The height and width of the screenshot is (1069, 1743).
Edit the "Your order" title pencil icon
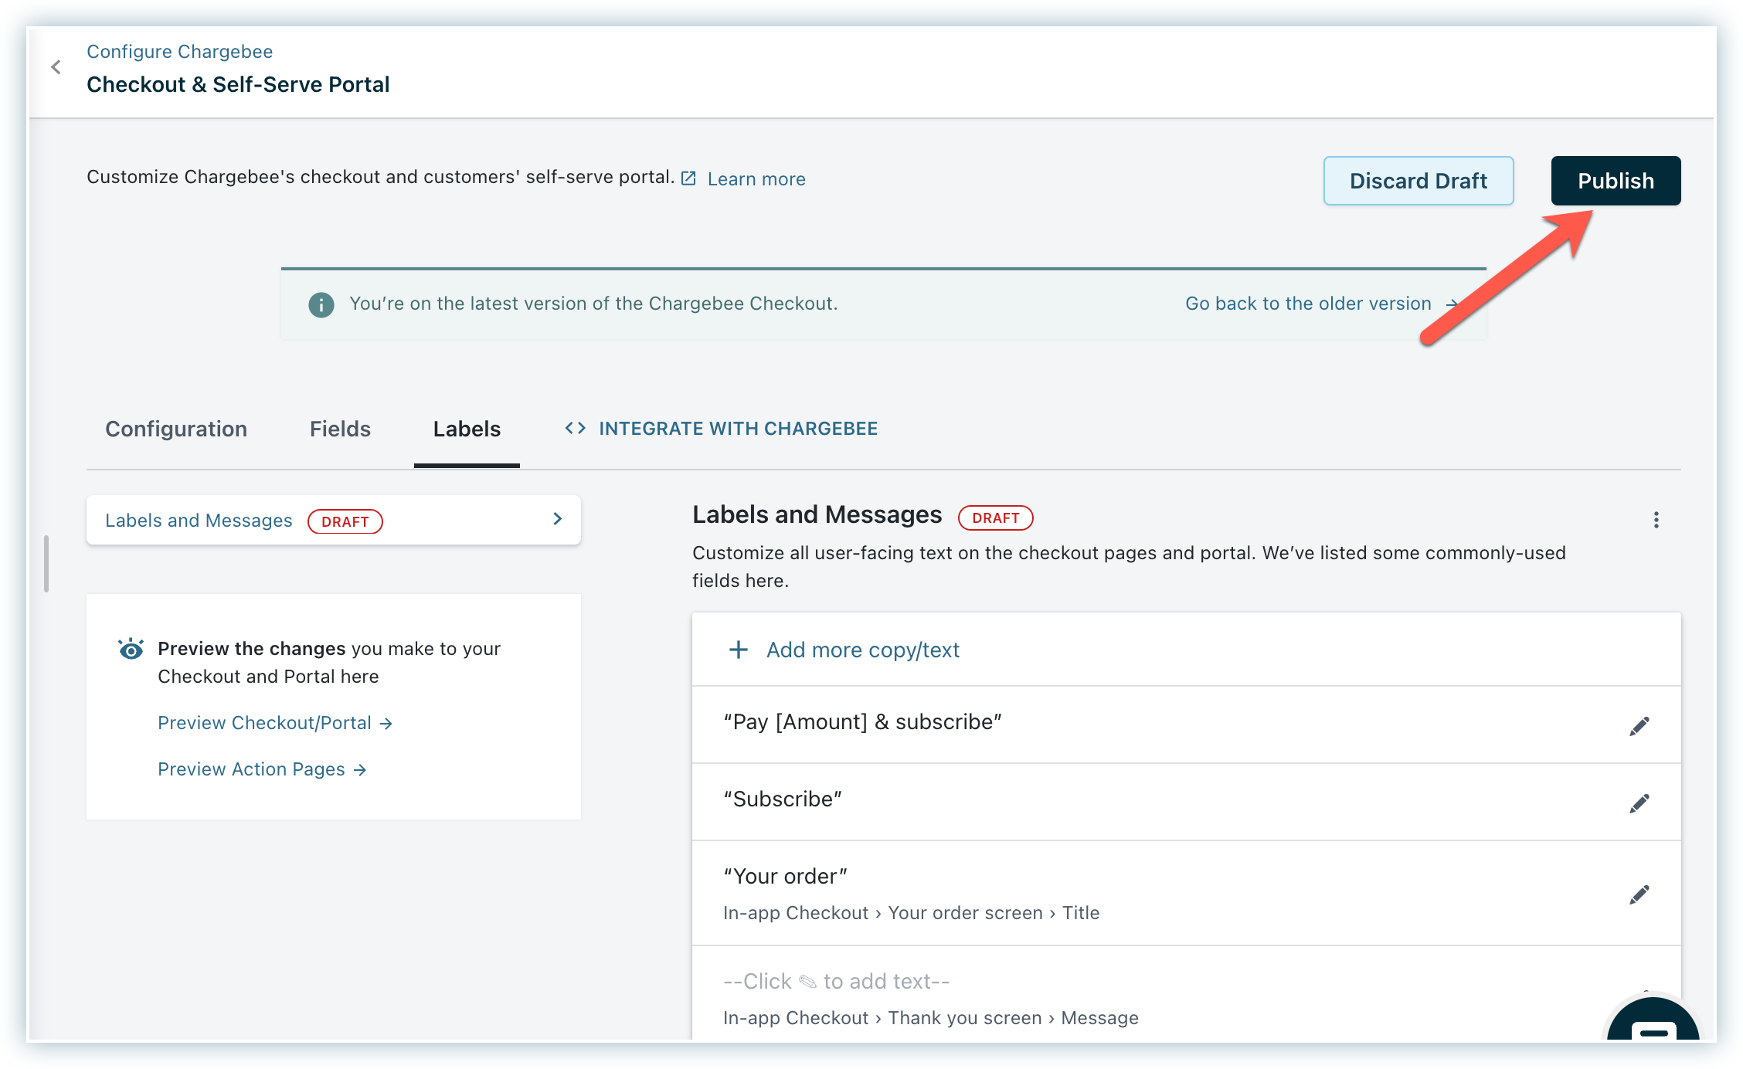(x=1639, y=894)
